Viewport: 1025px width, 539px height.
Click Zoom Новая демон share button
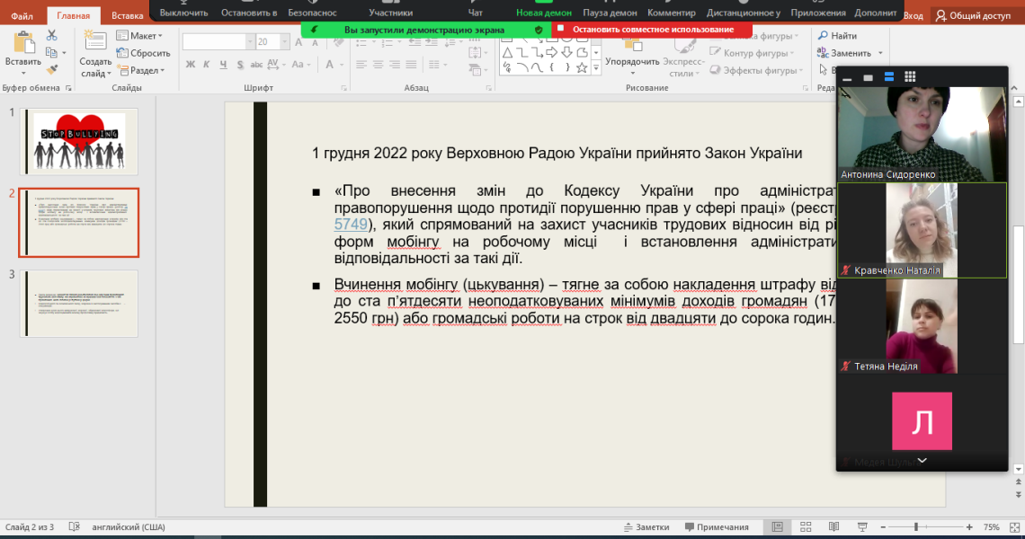[x=544, y=13]
